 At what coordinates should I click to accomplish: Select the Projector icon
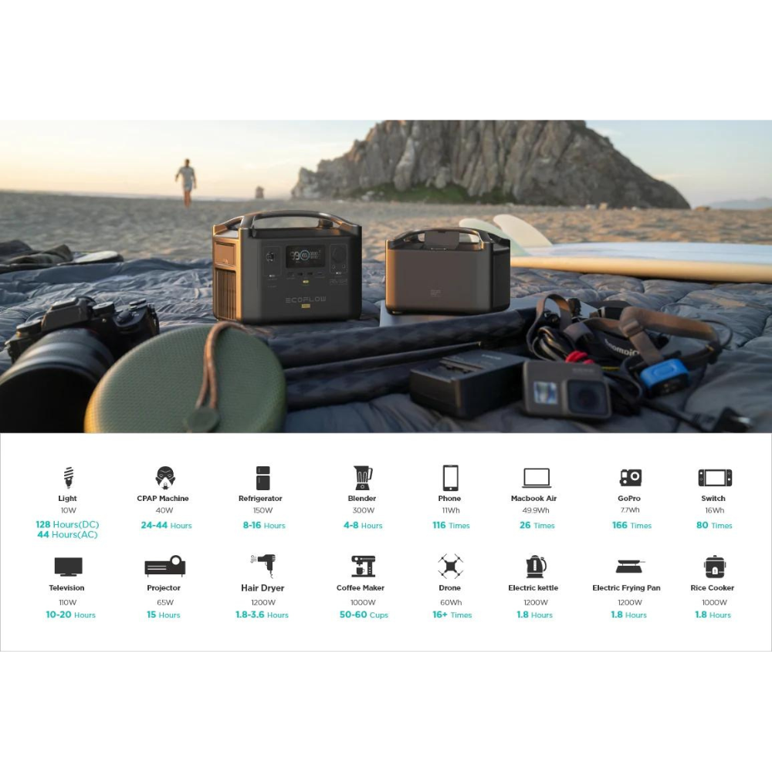[x=165, y=567]
